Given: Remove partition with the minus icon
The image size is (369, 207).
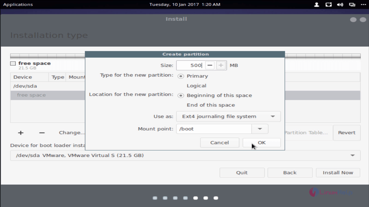Looking at the screenshot, I should (42, 133).
